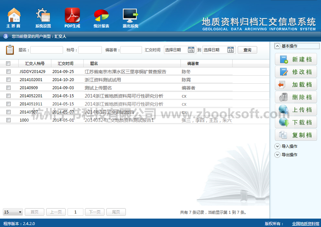The image size is (321, 227).
Task: Check the row 2014052201 checkbox
Action: tap(8, 96)
